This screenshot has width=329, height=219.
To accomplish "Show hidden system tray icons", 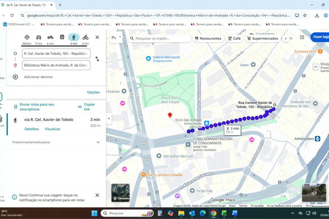I will pos(292,213).
